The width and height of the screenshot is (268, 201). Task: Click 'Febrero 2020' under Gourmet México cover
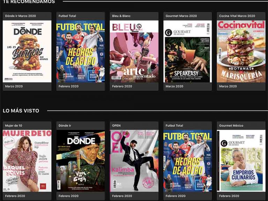coord(229,196)
